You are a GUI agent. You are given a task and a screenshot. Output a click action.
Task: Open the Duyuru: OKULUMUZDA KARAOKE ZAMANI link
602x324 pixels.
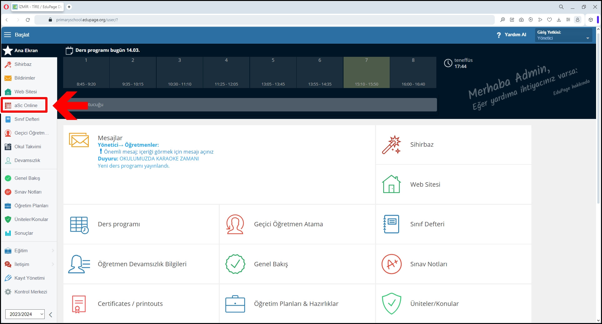coord(148,159)
